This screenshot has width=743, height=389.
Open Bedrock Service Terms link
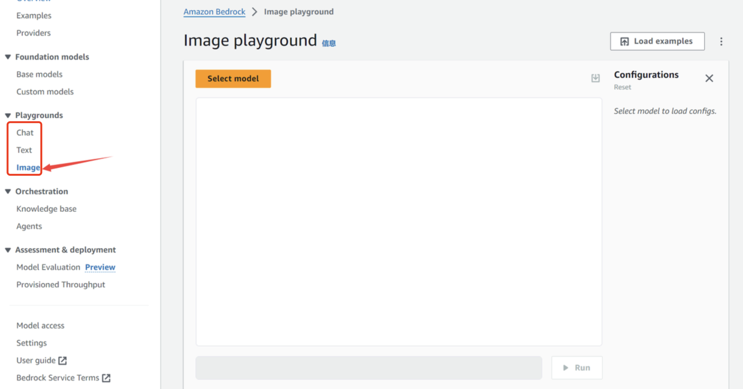[58, 378]
